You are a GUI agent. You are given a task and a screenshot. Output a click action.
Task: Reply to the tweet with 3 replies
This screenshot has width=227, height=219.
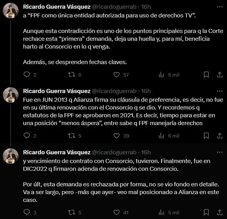[x=27, y=212]
